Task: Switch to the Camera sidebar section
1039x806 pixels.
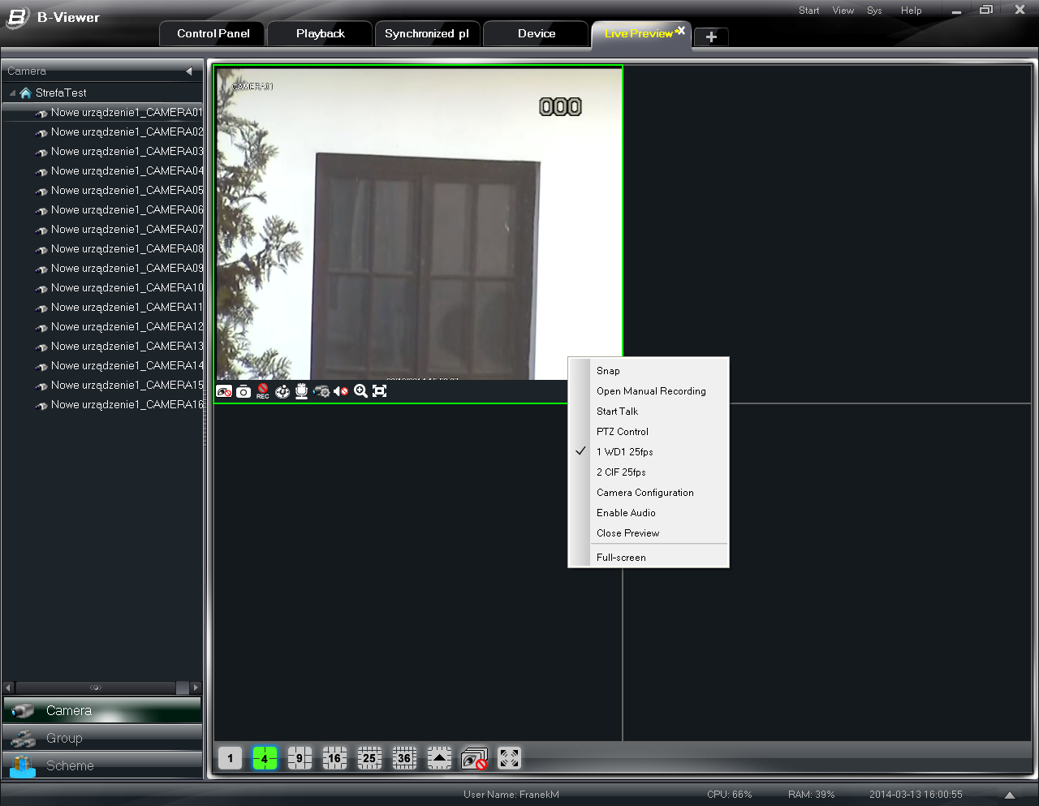Action: click(x=102, y=710)
